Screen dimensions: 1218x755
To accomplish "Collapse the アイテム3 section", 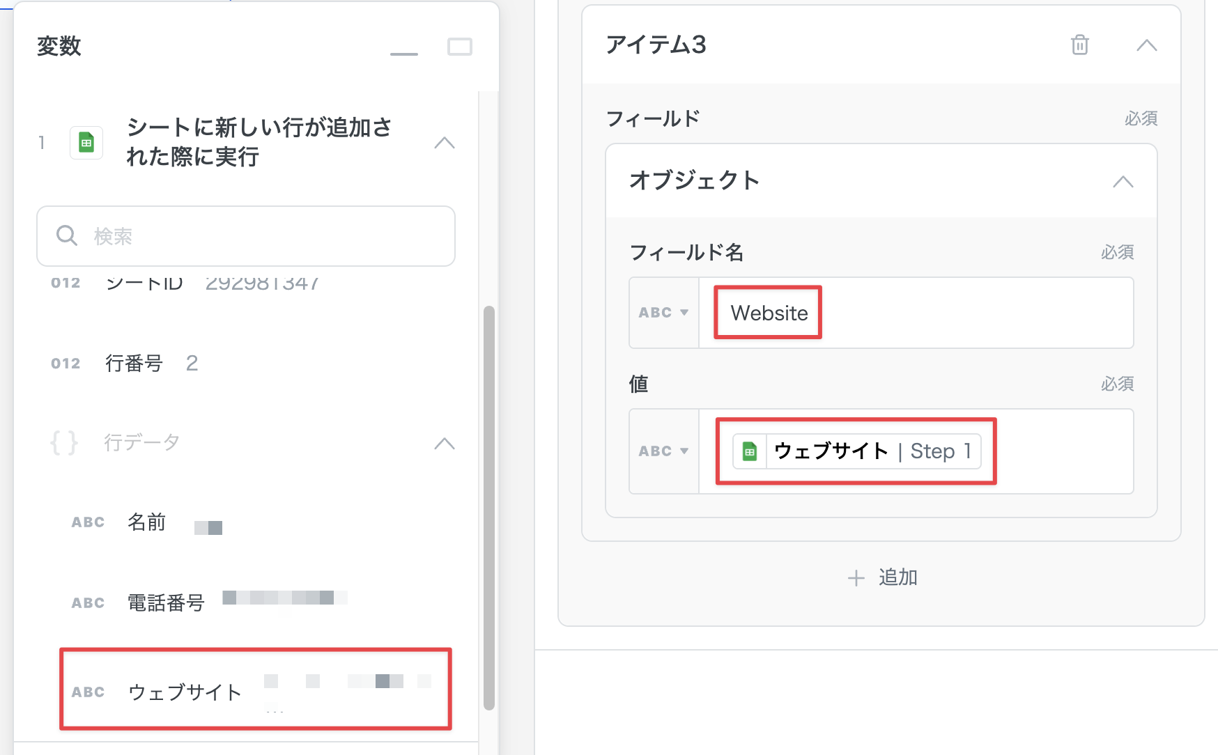I will [1146, 46].
